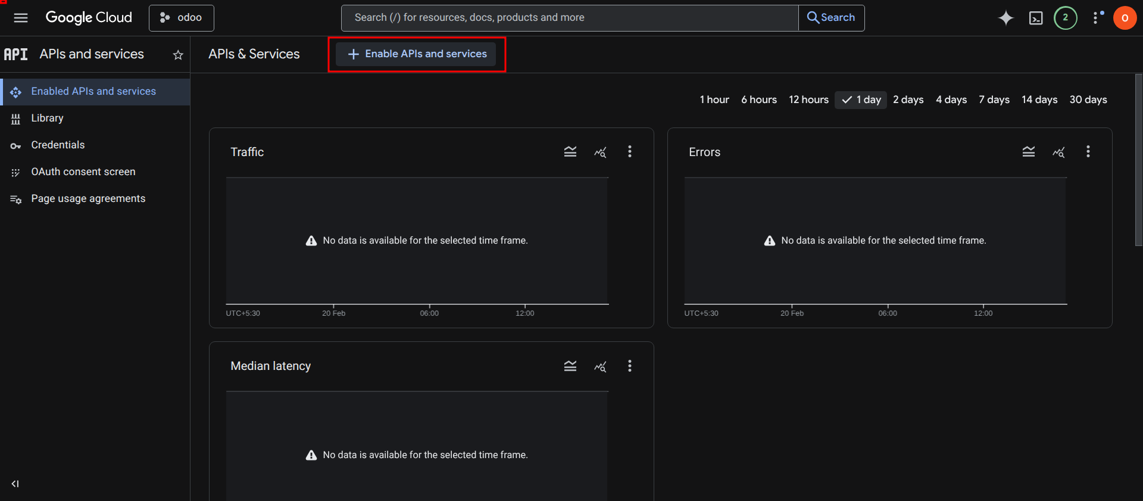This screenshot has width=1143, height=501.
Task: Select the 2 days time range
Action: (908, 99)
